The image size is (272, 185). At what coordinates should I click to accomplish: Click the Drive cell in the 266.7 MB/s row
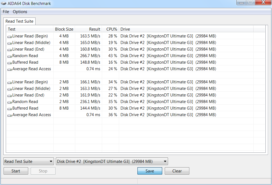tap(168, 56)
